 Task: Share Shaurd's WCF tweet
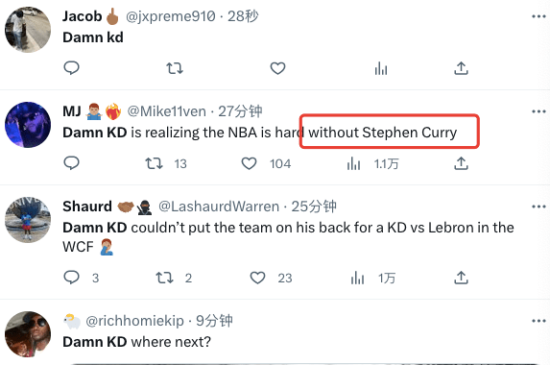click(461, 278)
